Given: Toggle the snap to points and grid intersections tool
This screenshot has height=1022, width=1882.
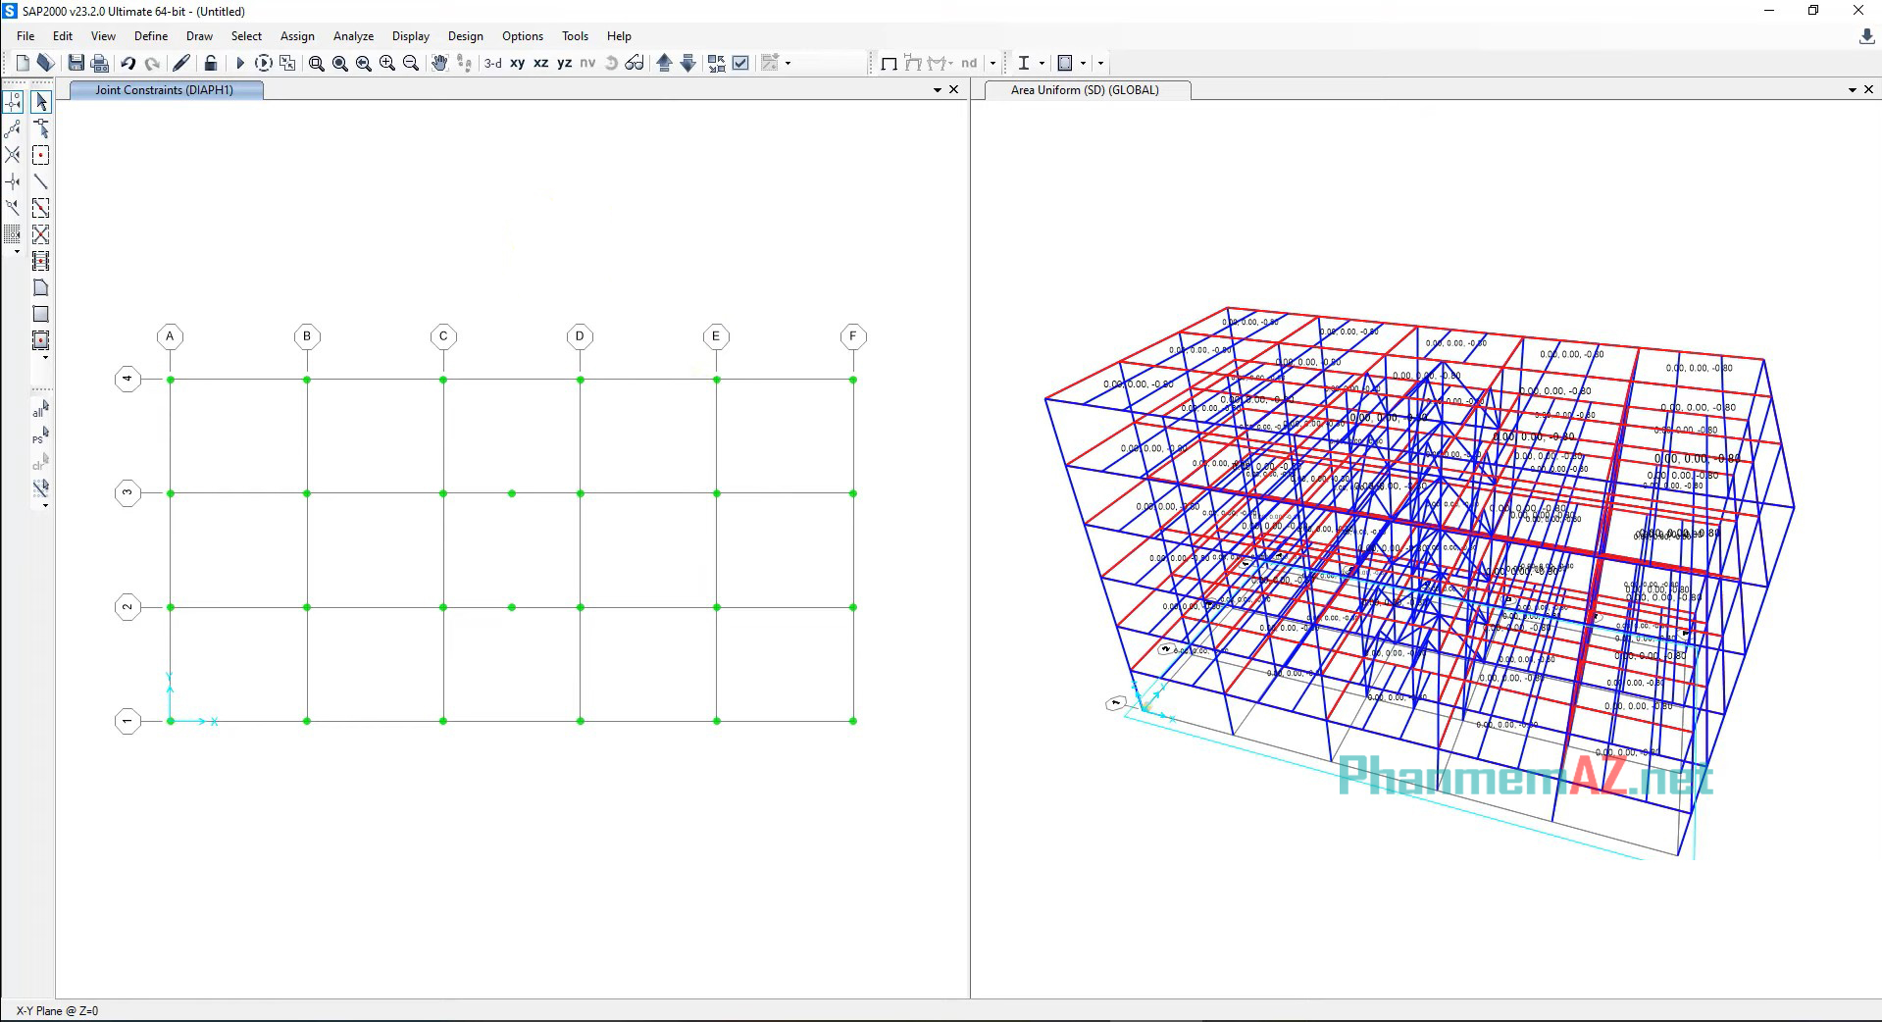Looking at the screenshot, I should [x=13, y=102].
